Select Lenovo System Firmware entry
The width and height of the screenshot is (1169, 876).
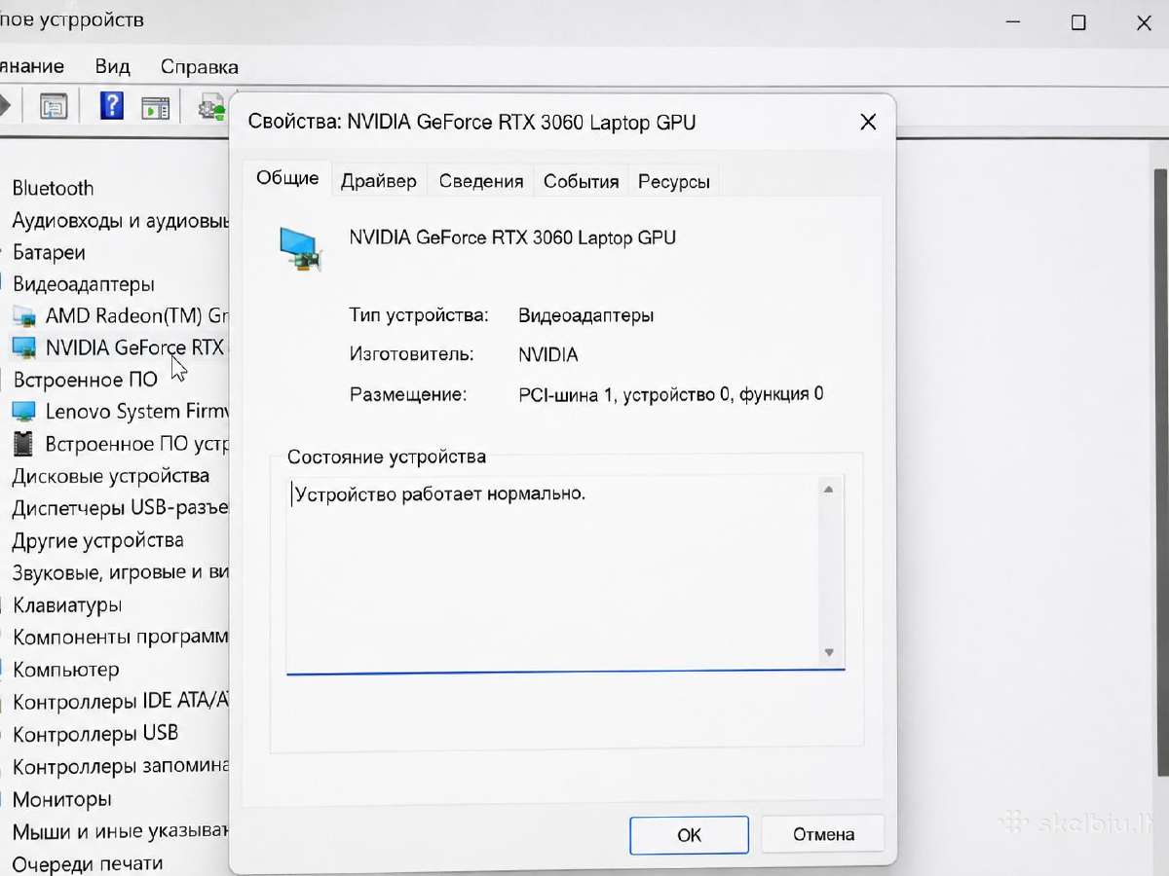point(136,412)
